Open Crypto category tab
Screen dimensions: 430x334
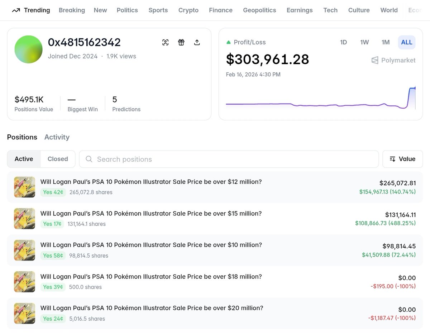tap(188, 10)
